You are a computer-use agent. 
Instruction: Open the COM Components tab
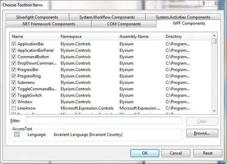tap(124, 24)
